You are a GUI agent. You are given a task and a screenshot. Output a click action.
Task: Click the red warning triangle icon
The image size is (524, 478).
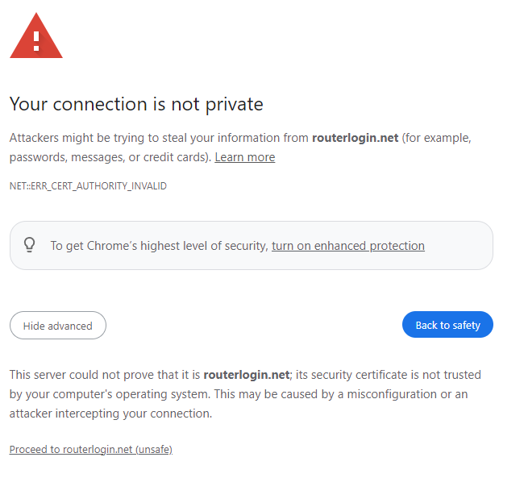(36, 36)
